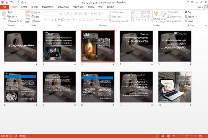Open the Shape Outline options
208x138 pixels.
(x=175, y=17)
